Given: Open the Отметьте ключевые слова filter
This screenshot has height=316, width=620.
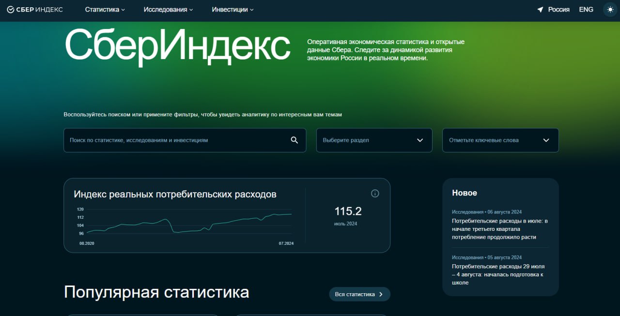Looking at the screenshot, I should 500,140.
